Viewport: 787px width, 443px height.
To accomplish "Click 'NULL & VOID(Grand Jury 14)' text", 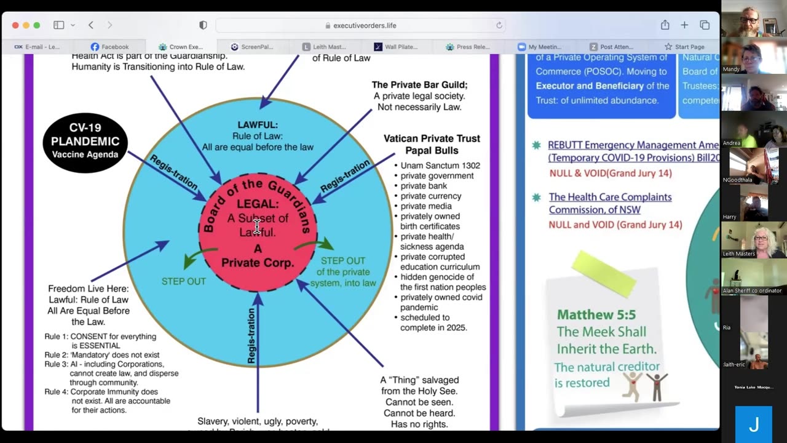I will (611, 174).
